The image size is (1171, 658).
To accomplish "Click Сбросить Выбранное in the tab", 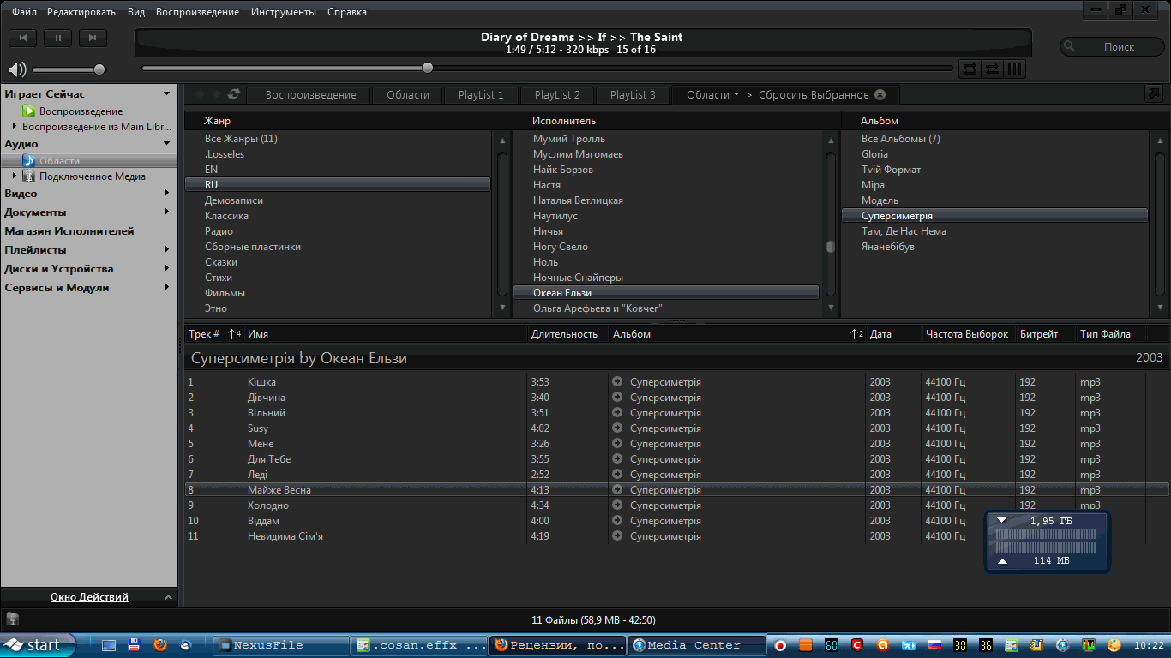I will pyautogui.click(x=814, y=95).
